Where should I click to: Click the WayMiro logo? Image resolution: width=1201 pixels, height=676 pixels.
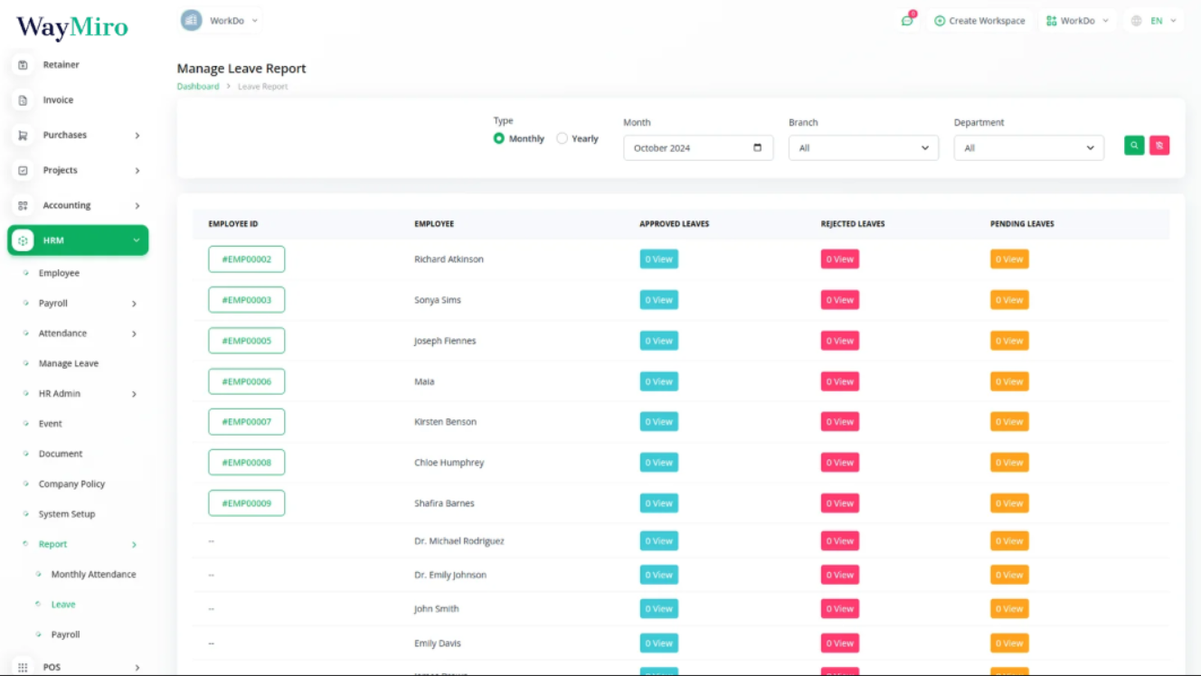click(x=72, y=27)
